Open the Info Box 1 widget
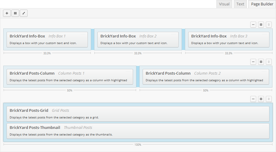This screenshot has height=152, width=276. 47,40
